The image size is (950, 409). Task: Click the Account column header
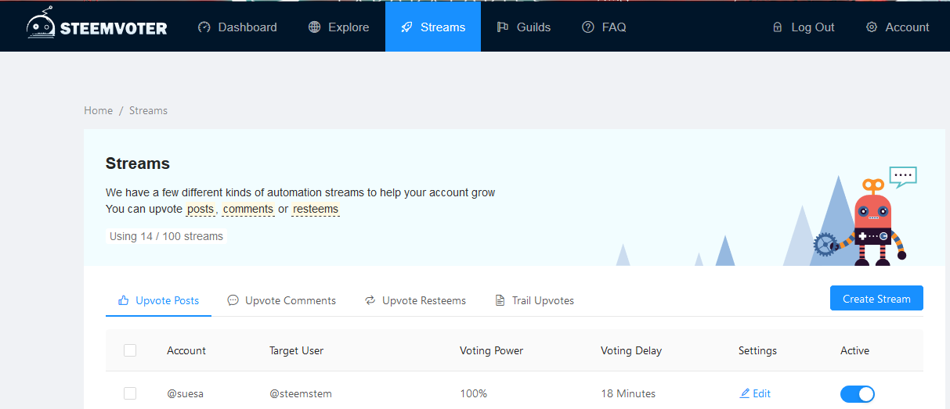[186, 350]
